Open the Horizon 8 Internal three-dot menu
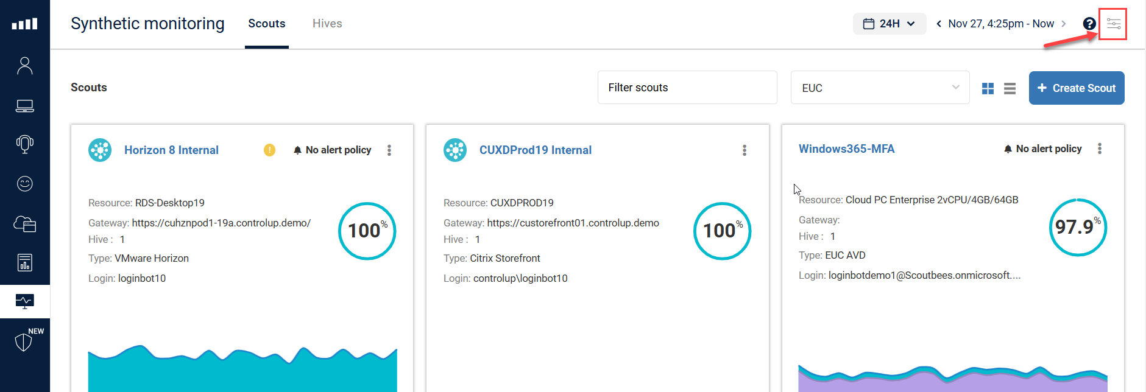 tap(389, 150)
